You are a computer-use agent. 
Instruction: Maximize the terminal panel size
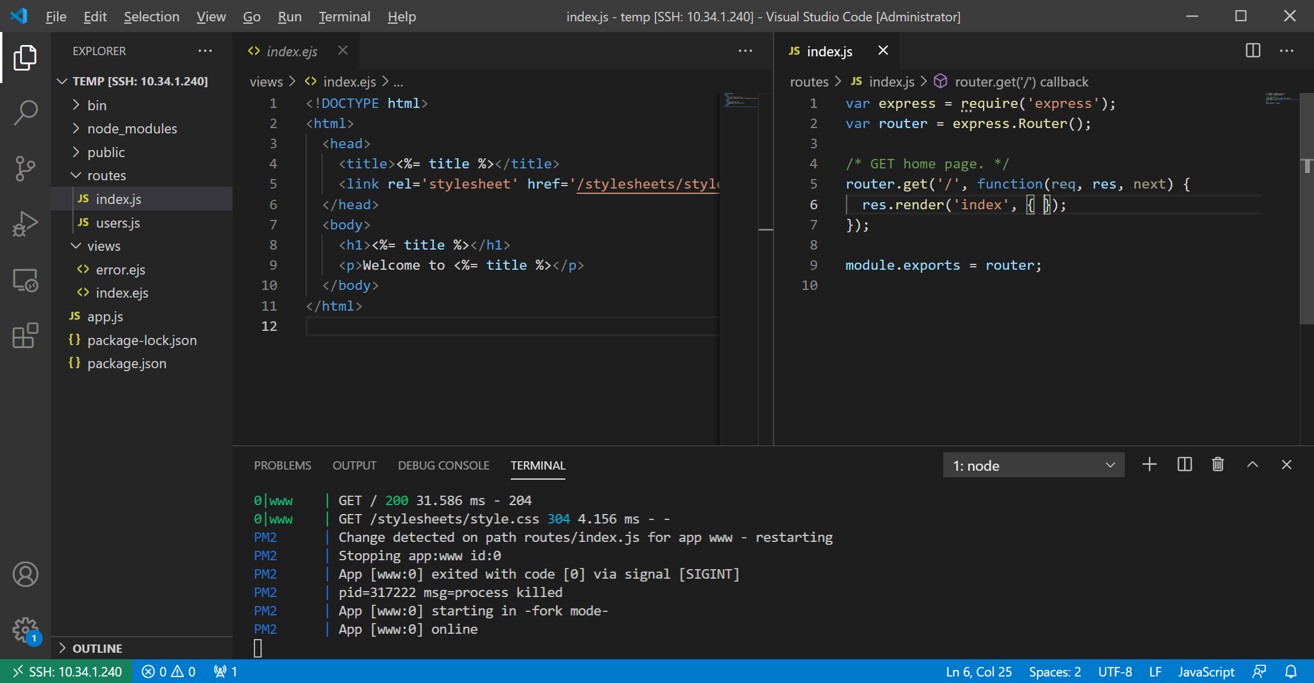coord(1252,465)
